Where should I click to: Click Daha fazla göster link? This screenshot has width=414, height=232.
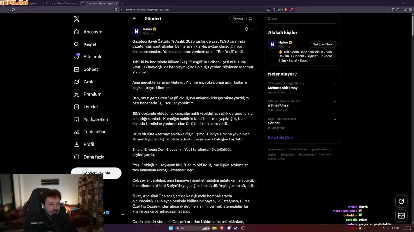(x=281, y=138)
